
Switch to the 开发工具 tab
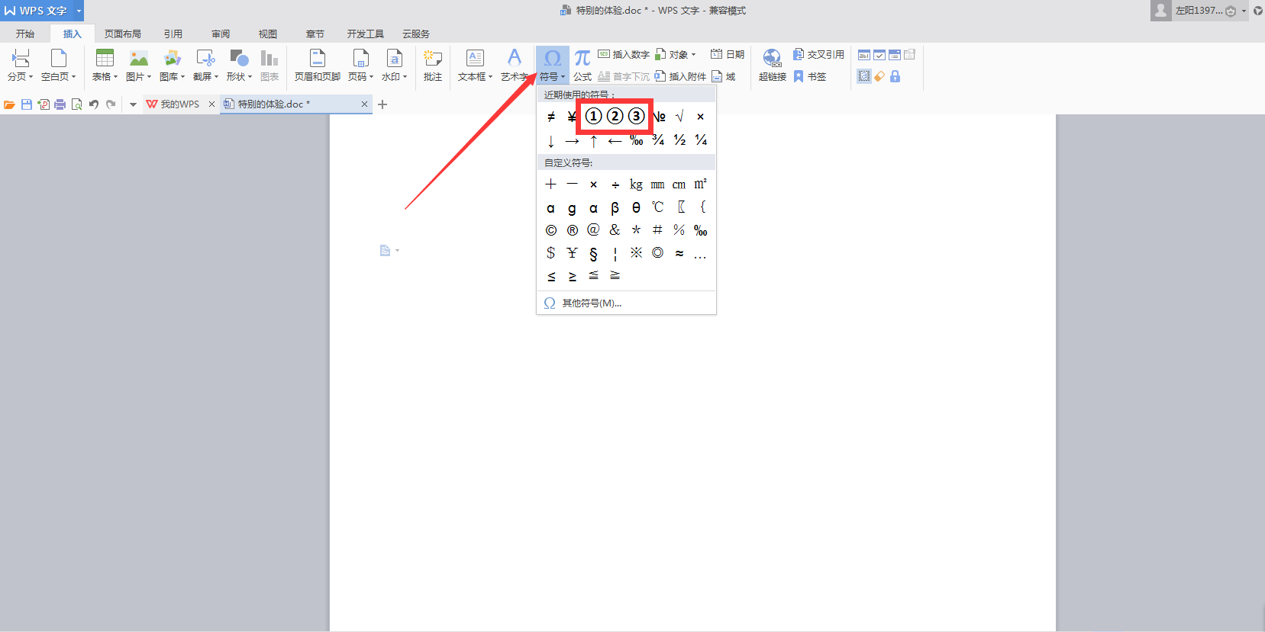click(x=366, y=34)
